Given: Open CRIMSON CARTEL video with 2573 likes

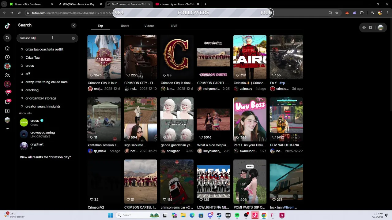Looking at the screenshot, I should point(213,57).
